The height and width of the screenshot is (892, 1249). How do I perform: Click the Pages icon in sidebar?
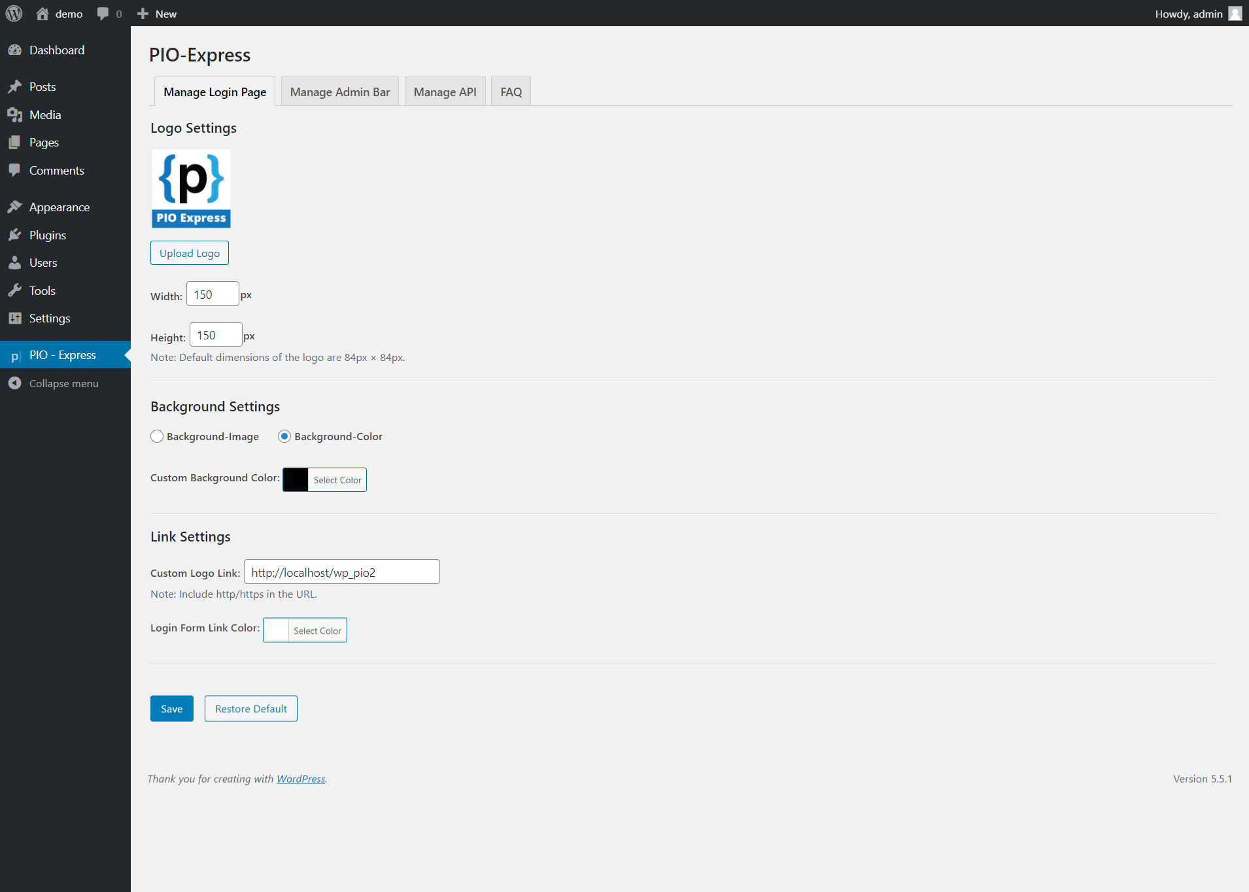point(14,143)
